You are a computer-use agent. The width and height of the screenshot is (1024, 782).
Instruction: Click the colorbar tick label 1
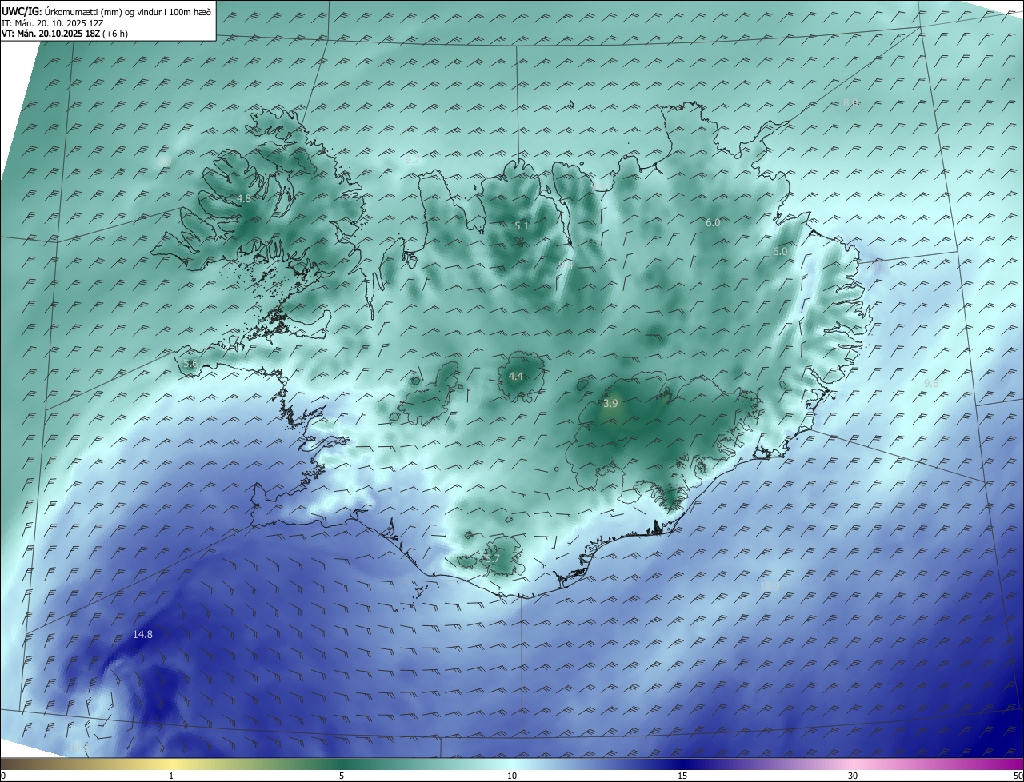coord(171,776)
